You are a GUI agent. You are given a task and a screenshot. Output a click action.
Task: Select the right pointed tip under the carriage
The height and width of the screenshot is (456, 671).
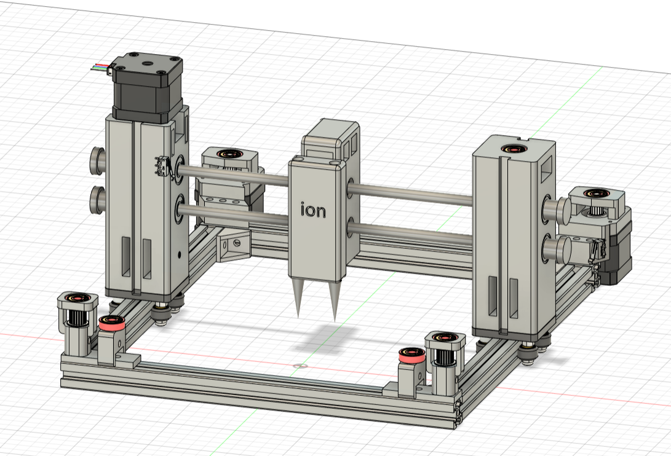tap(335, 301)
